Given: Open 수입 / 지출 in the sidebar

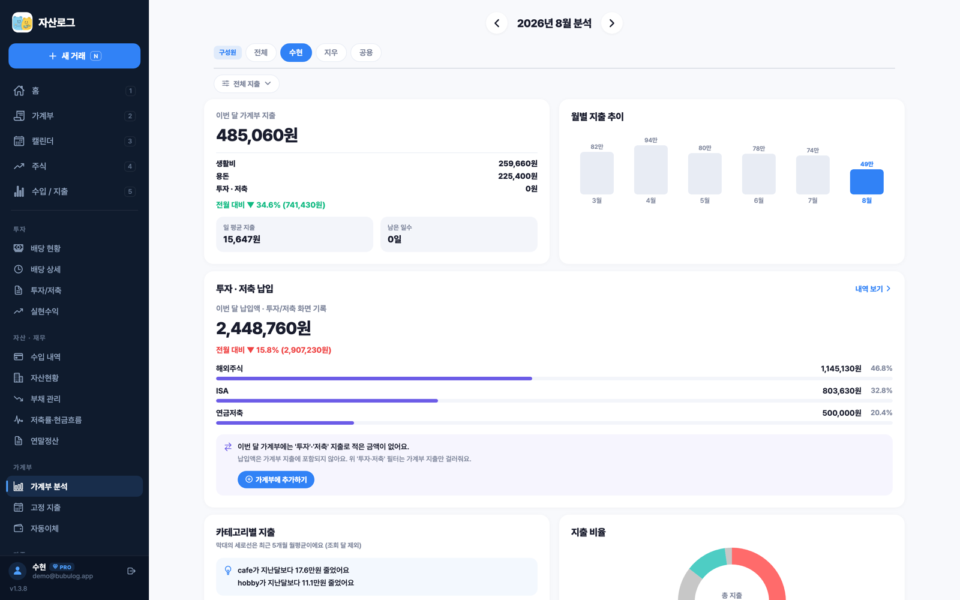Looking at the screenshot, I should coord(74,191).
